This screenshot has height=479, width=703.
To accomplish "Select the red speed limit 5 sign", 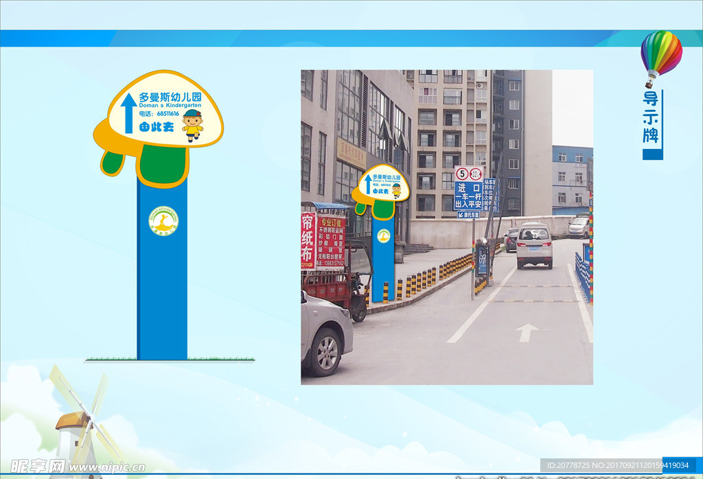I will pyautogui.click(x=463, y=174).
